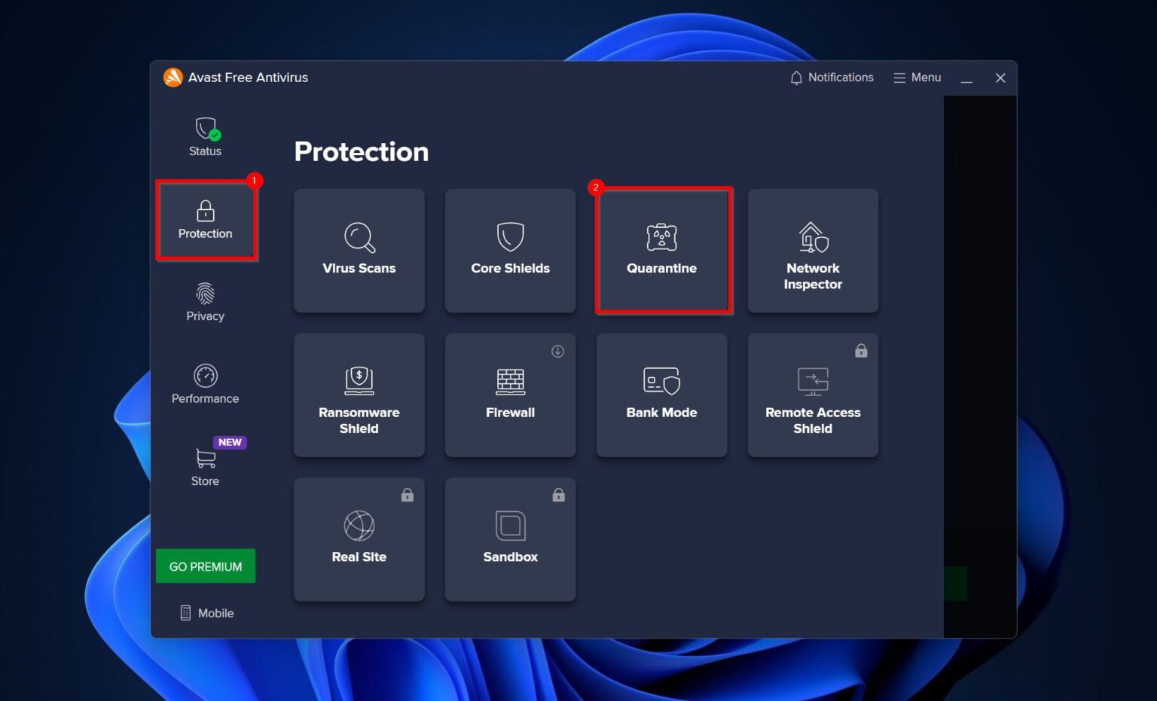
Task: Select the Core Shields tile
Action: [x=510, y=251]
